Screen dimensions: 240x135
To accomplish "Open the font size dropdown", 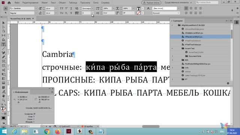I will point(56,8).
